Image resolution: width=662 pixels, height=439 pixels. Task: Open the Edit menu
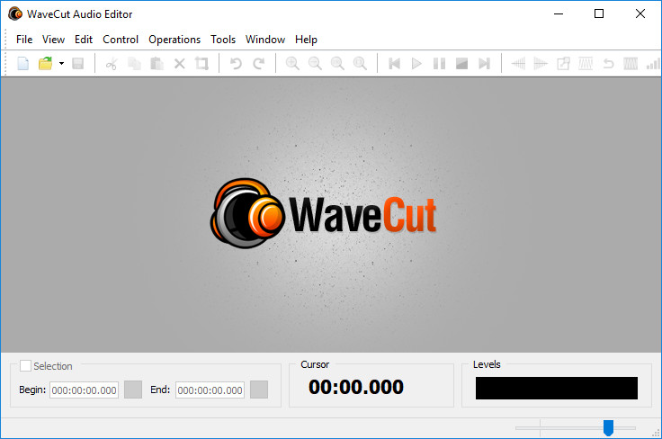(x=84, y=40)
